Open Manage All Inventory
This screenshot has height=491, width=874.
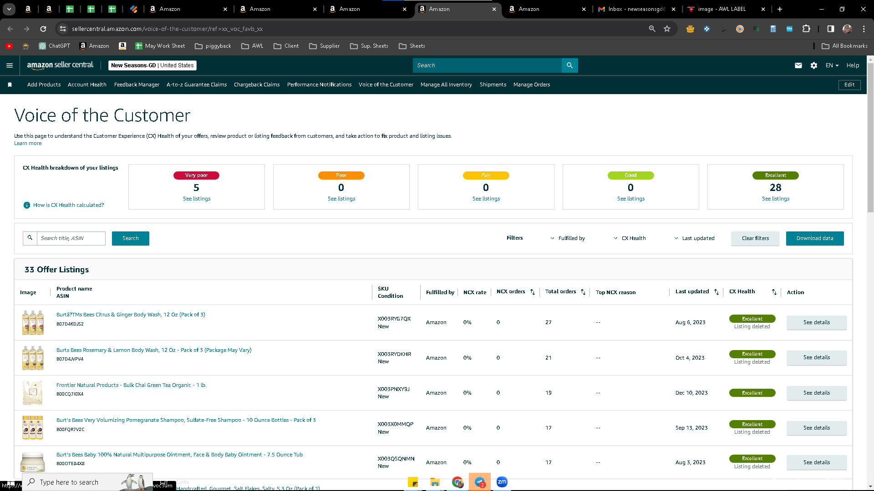(x=446, y=85)
